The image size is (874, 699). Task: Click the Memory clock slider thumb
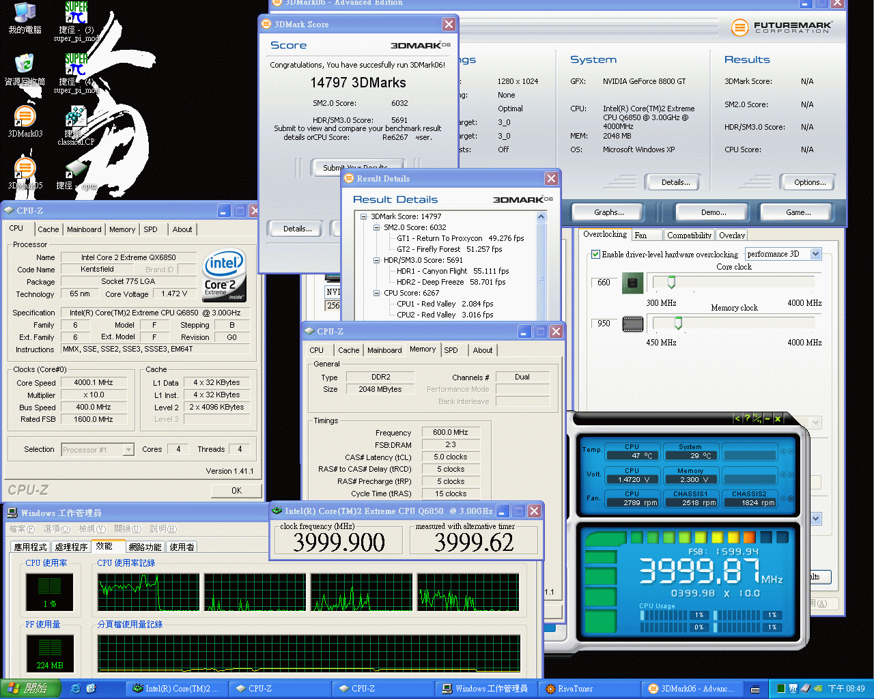(x=678, y=322)
